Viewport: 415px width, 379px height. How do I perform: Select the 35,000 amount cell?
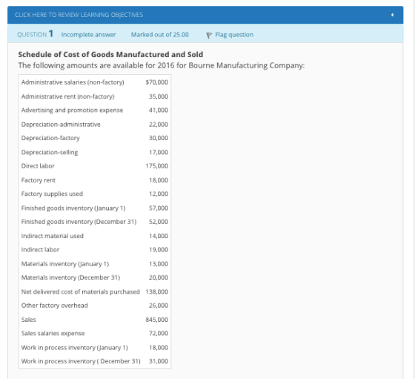159,96
